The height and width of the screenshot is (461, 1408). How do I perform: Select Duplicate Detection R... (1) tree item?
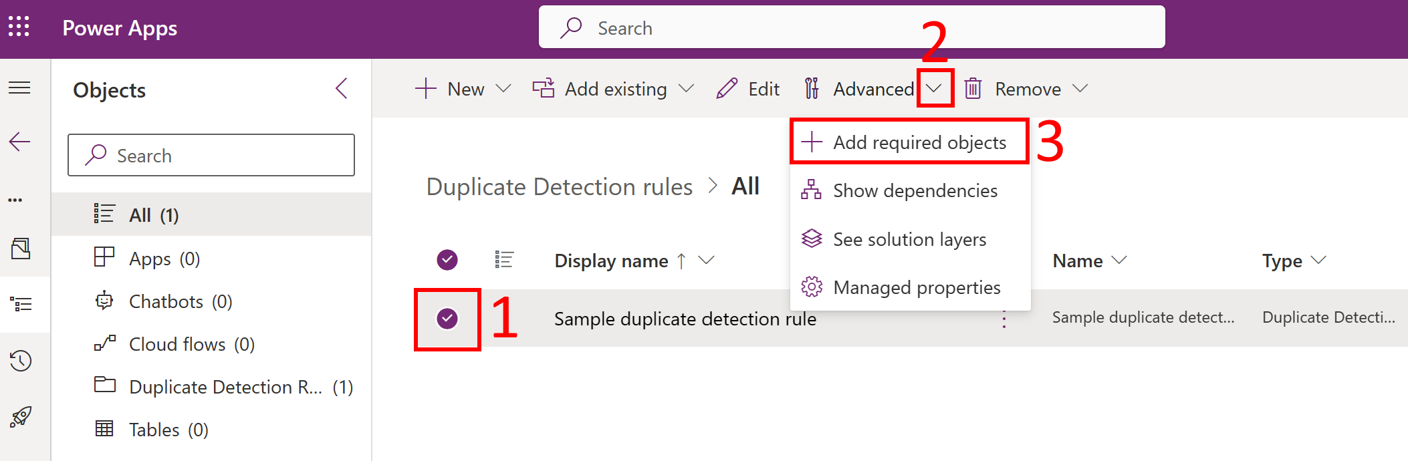(x=211, y=387)
